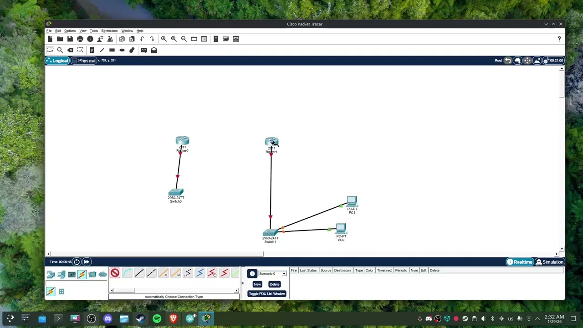Fast forward time

(87, 262)
